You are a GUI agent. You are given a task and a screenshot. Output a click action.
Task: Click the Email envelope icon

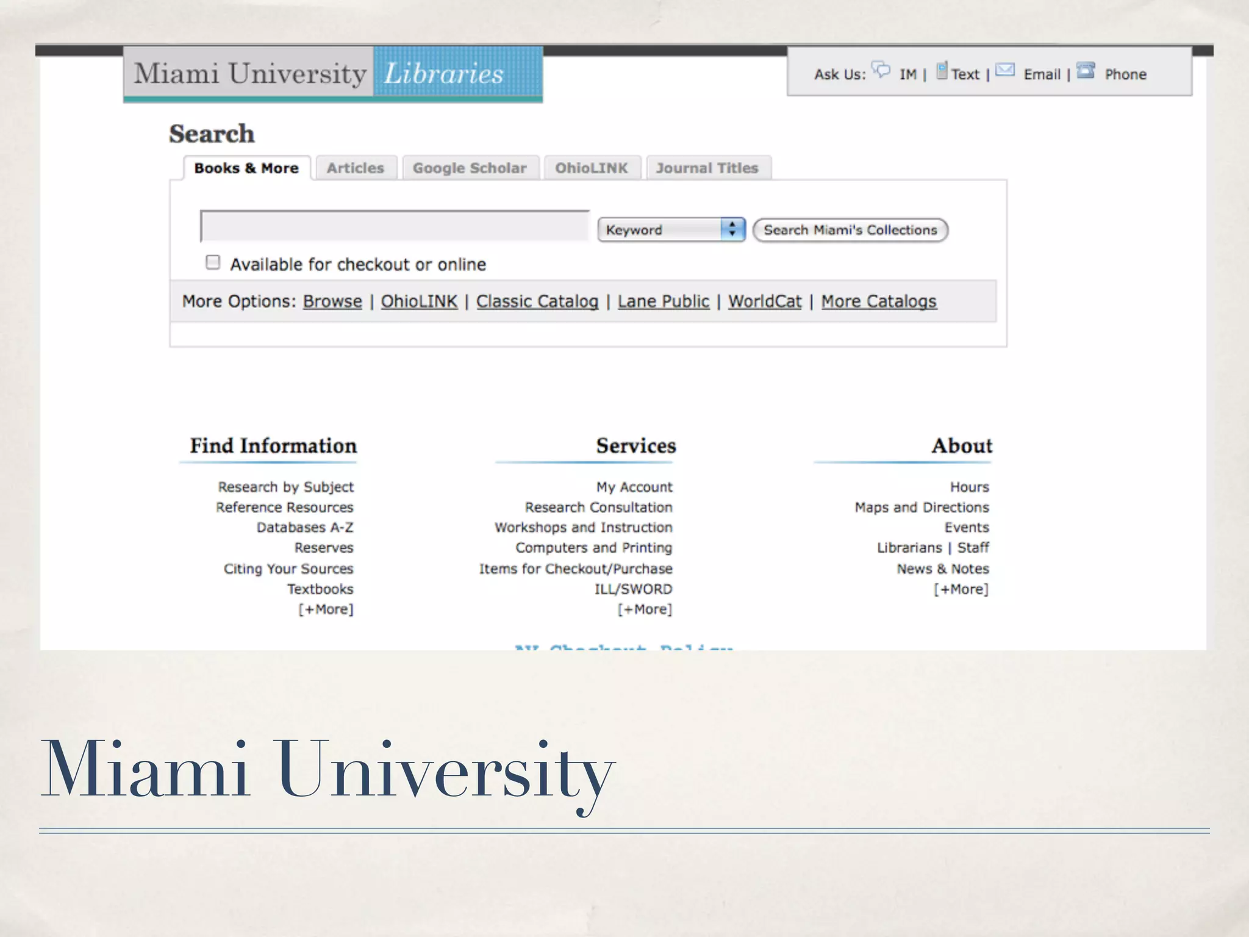[x=1005, y=70]
